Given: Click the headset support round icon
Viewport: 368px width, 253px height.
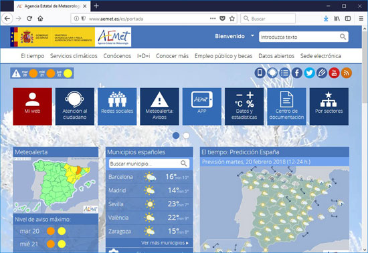Looking at the screenshot, I should pos(272,73).
